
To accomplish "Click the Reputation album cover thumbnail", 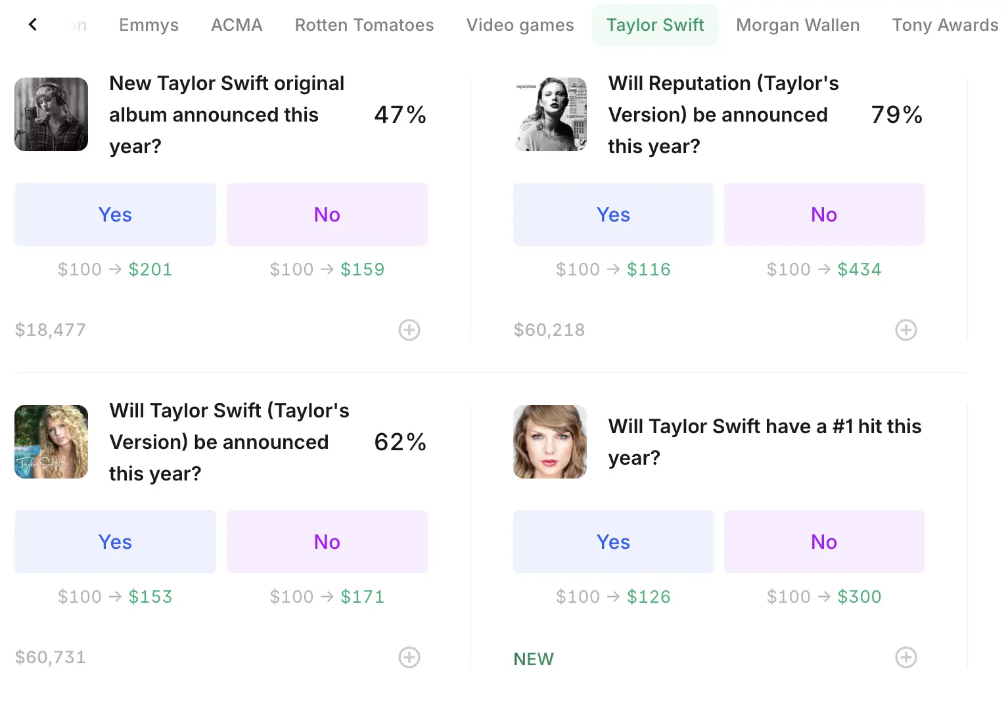I will [x=550, y=114].
